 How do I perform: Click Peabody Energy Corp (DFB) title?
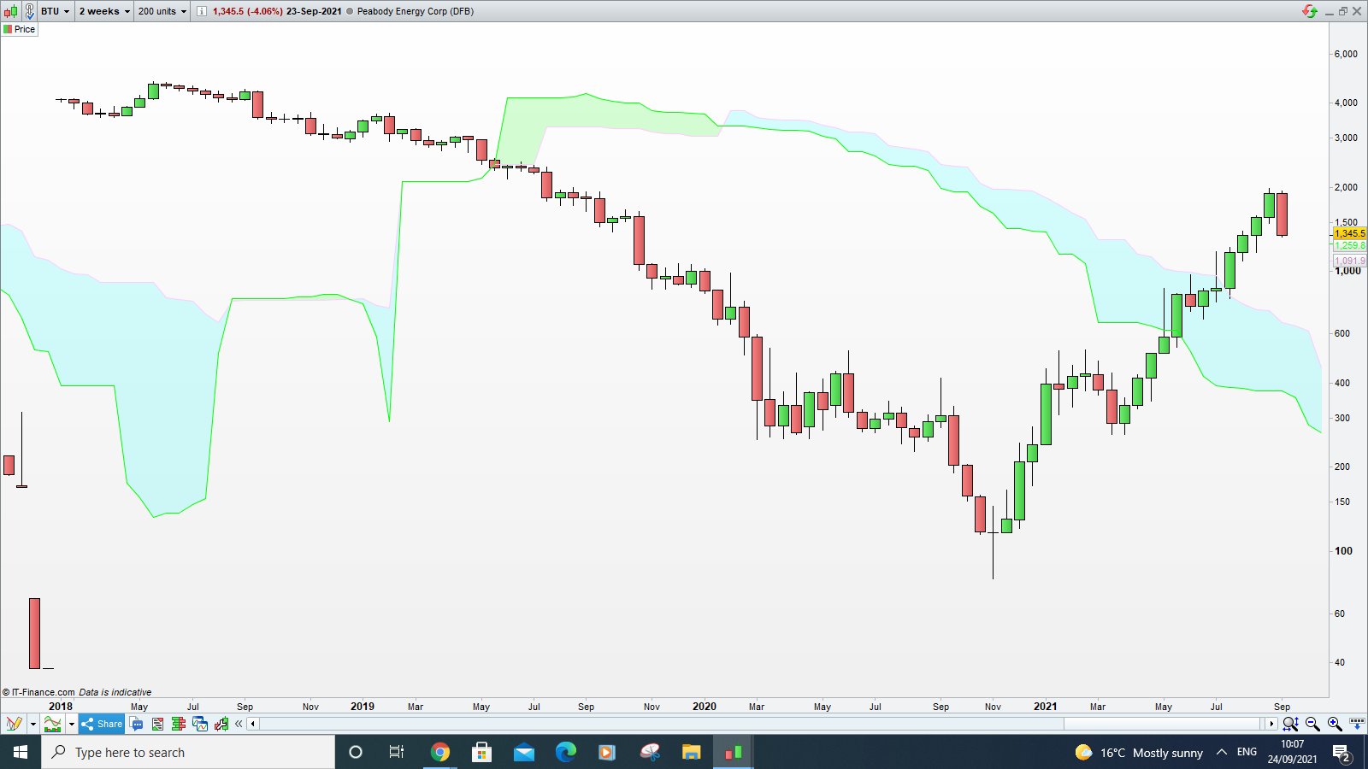click(x=415, y=11)
